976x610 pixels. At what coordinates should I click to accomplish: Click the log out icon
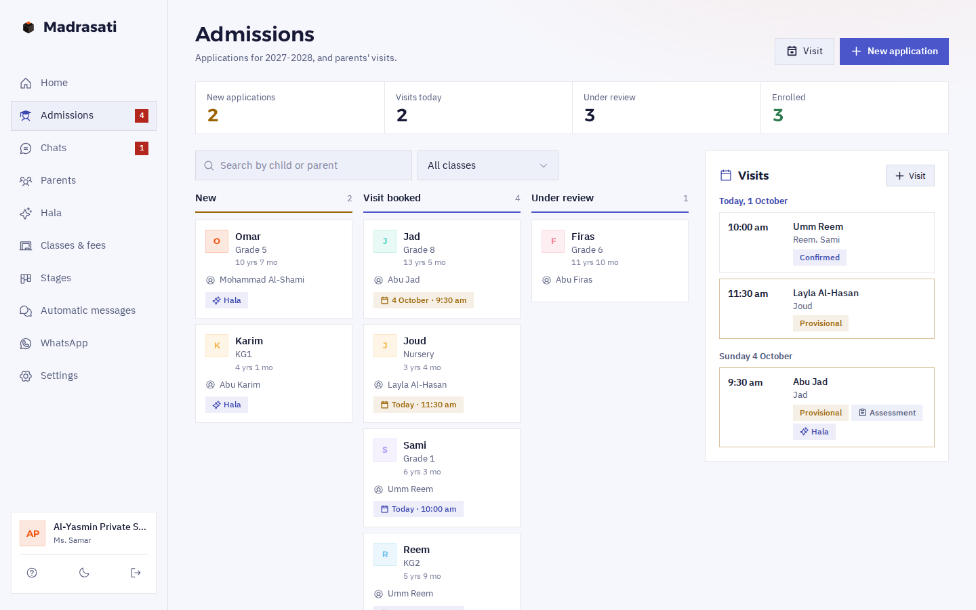(x=136, y=573)
